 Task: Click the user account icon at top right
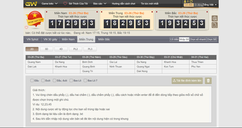point(185,2)
